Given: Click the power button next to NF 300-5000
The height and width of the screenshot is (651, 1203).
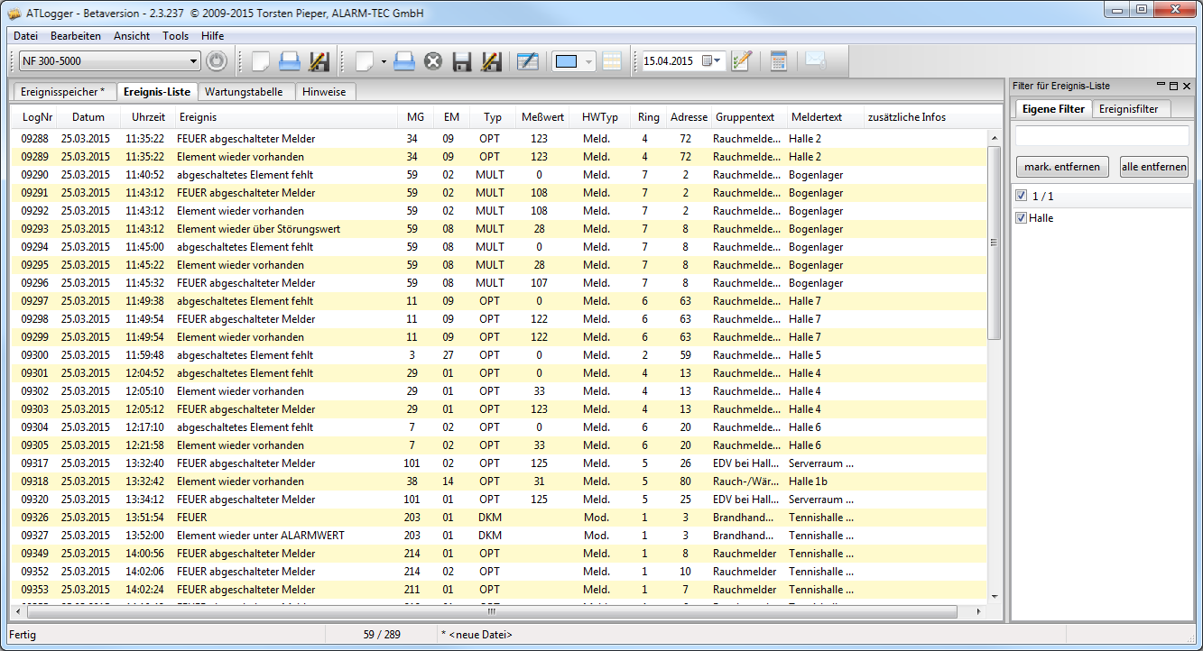Looking at the screenshot, I should (x=217, y=61).
